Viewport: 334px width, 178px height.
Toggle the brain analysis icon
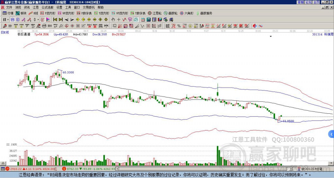(x=136, y=20)
